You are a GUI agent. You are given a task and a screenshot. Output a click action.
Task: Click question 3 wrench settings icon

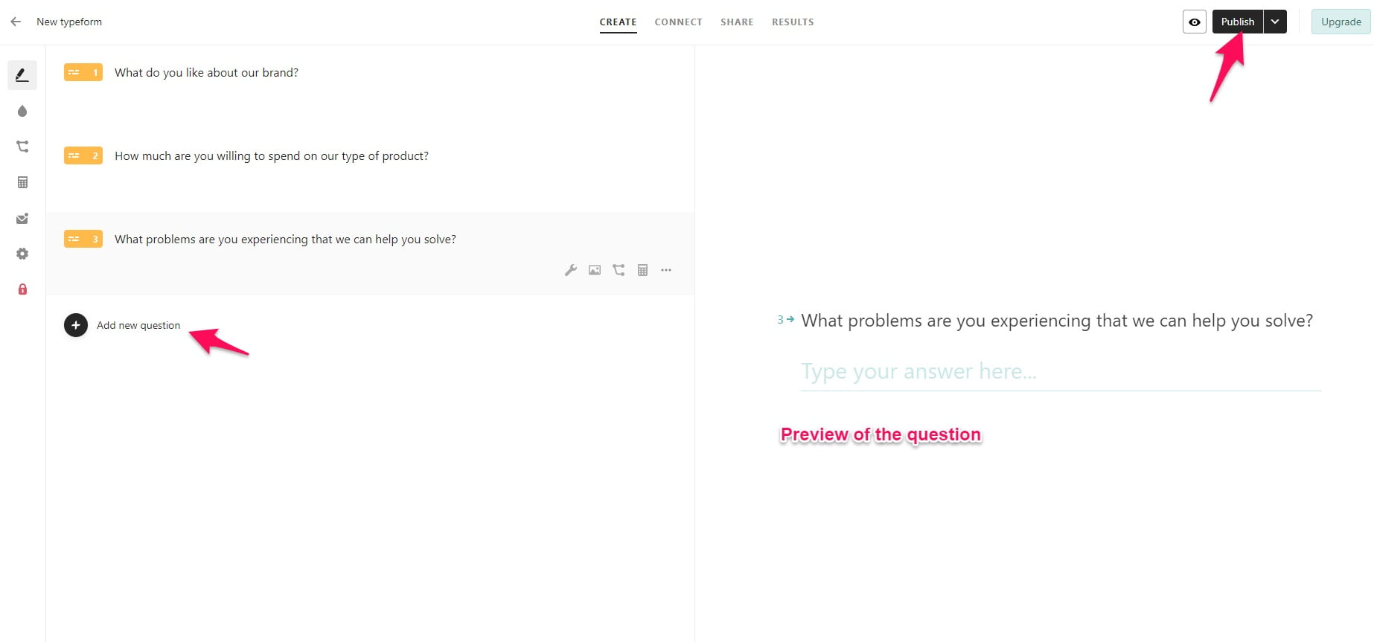tap(571, 270)
